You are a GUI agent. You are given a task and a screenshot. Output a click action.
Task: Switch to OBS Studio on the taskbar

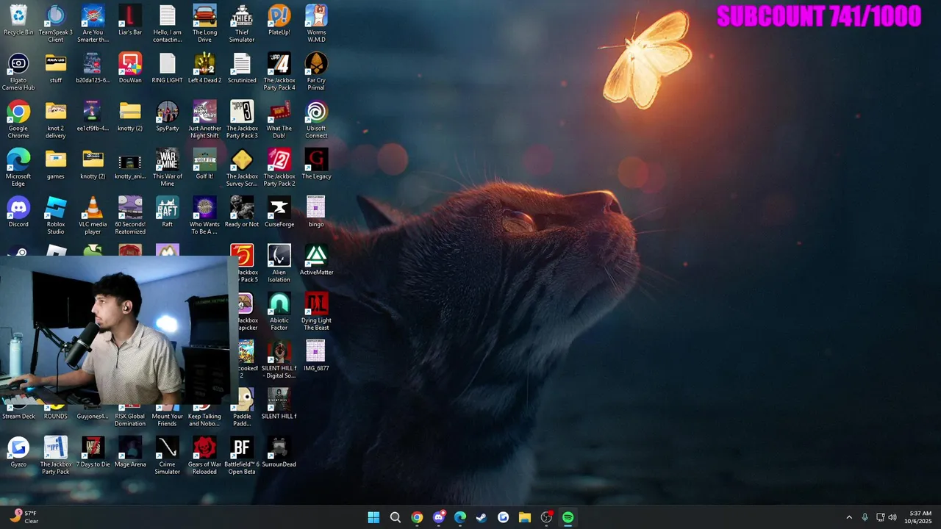(546, 517)
